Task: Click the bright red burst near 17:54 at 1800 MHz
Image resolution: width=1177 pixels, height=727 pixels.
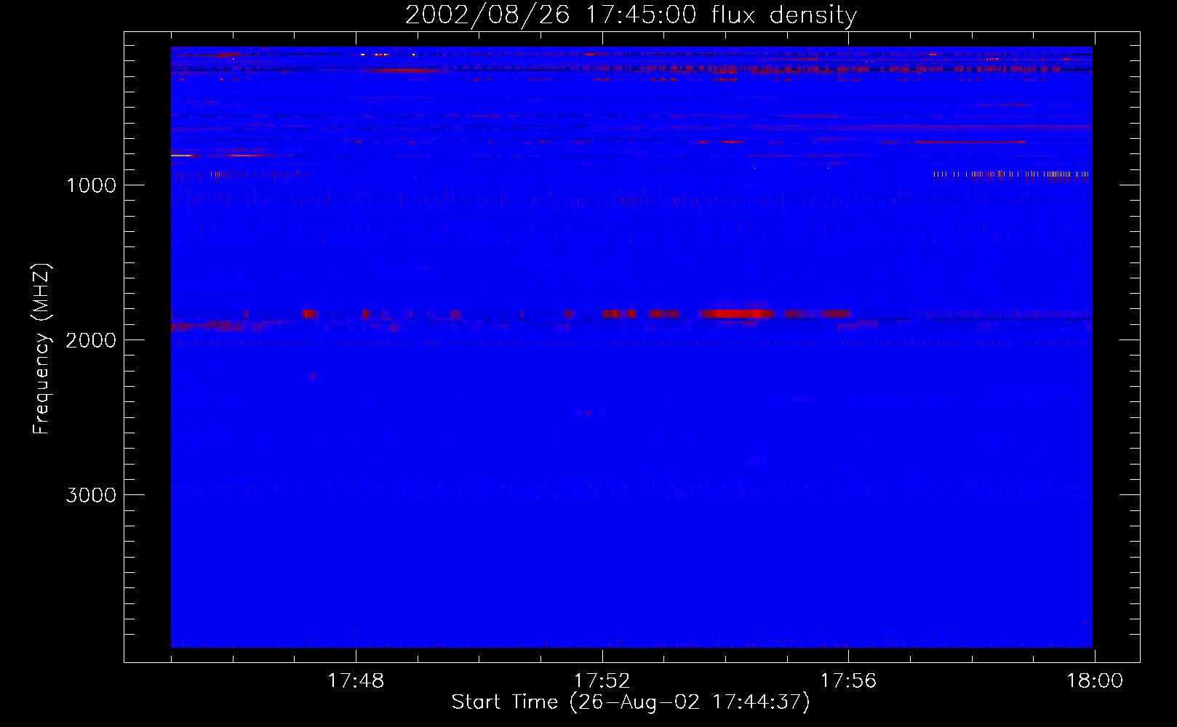Action: (736, 313)
